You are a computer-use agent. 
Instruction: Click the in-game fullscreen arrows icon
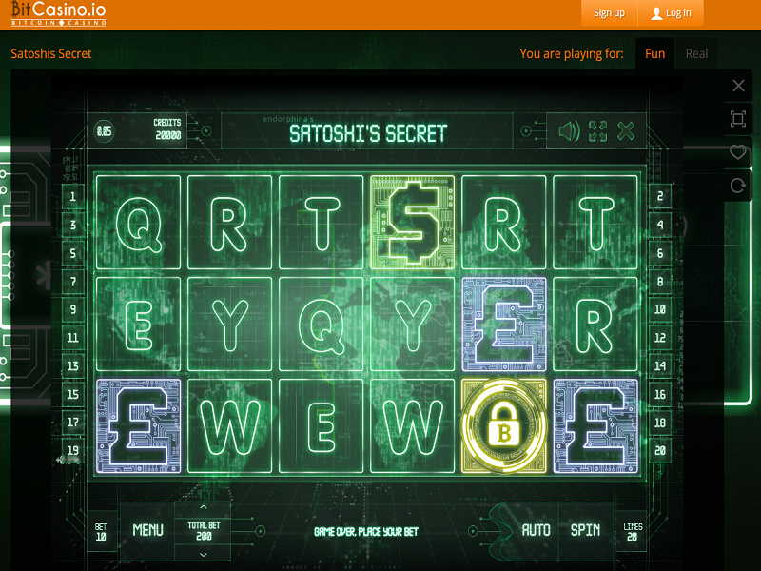597,131
